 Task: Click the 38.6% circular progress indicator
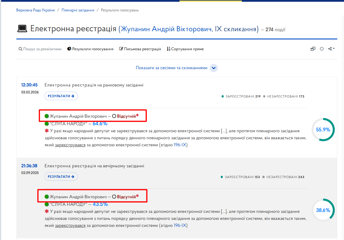click(323, 210)
